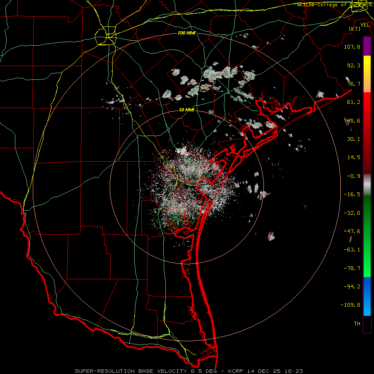The image size is (374, 374).
Task: Select the -78.7 velocity scale value
Action: coord(352,268)
